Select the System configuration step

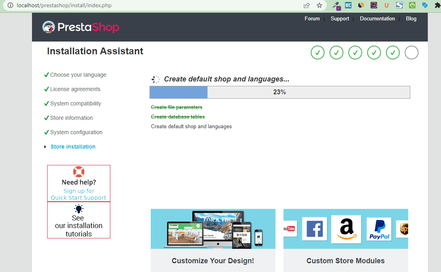click(x=76, y=132)
